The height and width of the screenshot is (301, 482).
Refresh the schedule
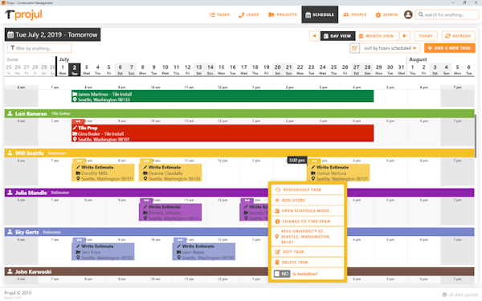point(459,36)
